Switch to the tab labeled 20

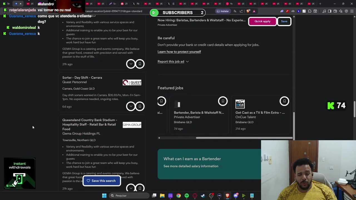(124, 4)
